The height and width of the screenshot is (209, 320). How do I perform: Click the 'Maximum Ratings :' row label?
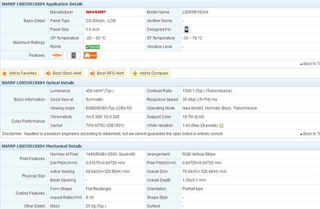tap(30, 42)
